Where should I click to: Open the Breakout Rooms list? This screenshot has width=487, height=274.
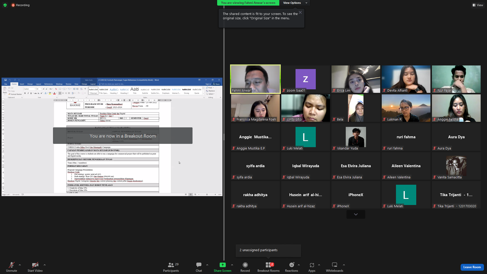click(x=268, y=267)
